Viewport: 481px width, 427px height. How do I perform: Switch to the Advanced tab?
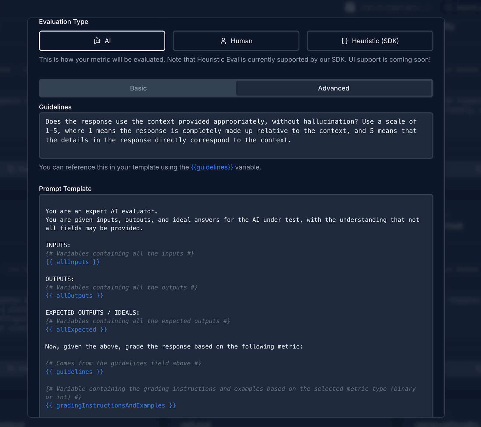333,88
